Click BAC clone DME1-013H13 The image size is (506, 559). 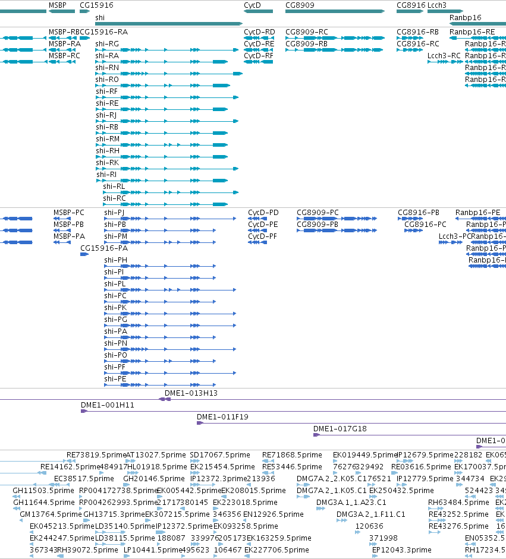[x=253, y=399]
